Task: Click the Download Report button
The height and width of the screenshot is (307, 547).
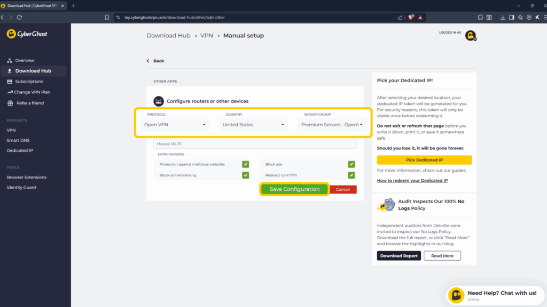Action: pyautogui.click(x=398, y=256)
